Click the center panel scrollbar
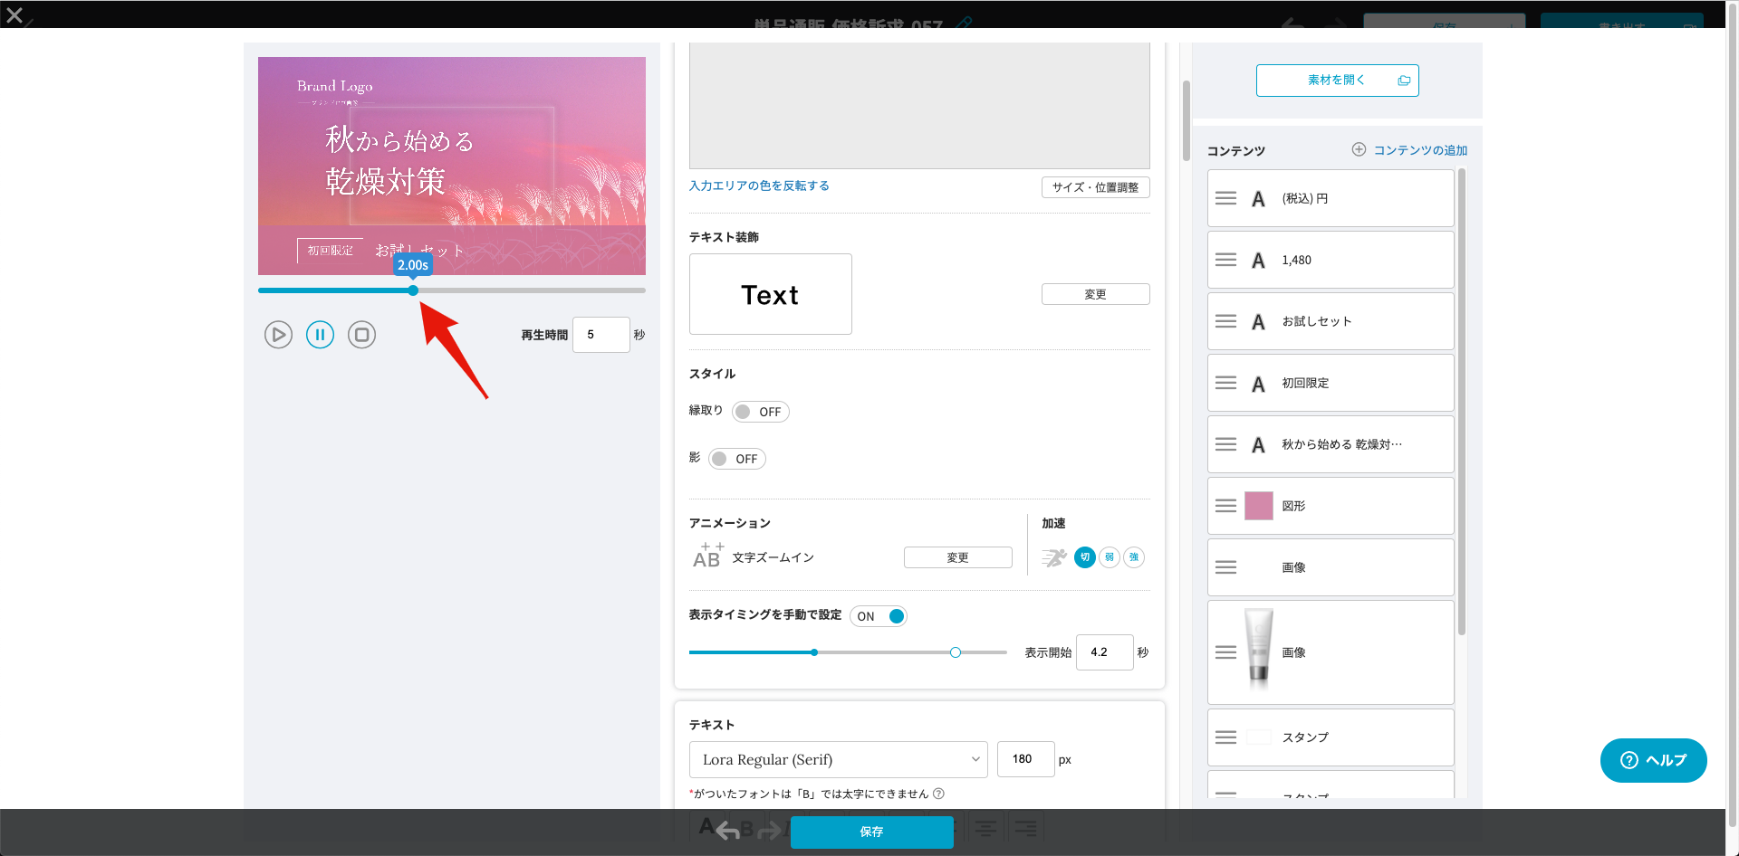 coord(1187,121)
